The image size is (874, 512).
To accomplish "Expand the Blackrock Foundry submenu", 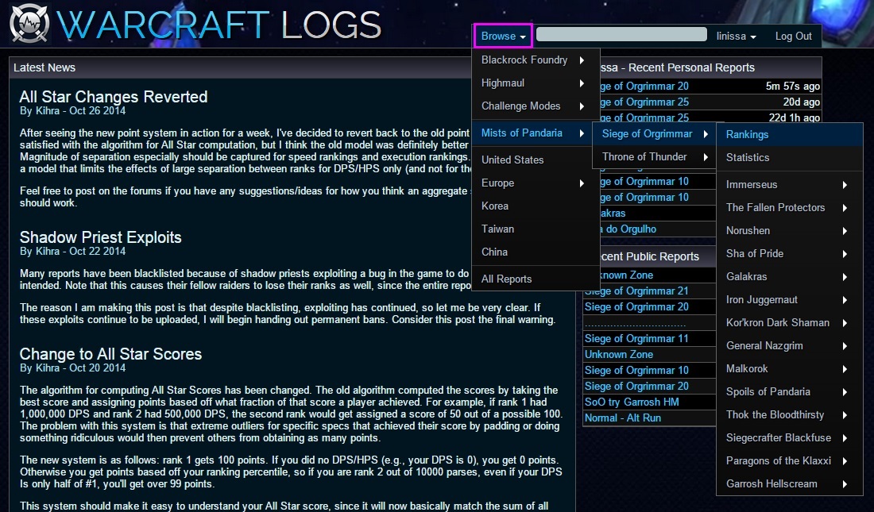I will pos(534,60).
